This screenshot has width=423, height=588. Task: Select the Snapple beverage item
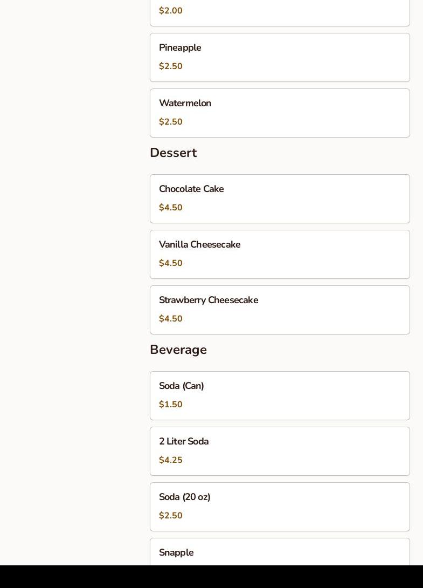tap(176, 553)
